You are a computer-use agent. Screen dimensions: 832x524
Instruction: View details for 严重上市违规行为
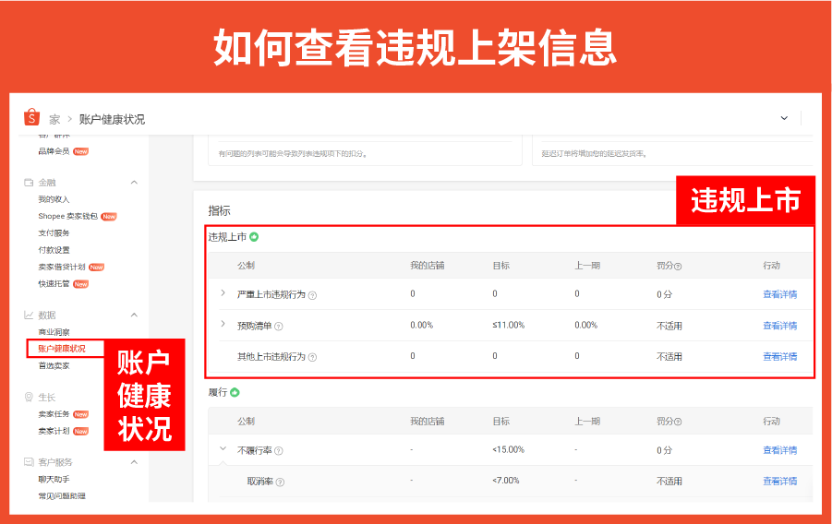tap(779, 294)
